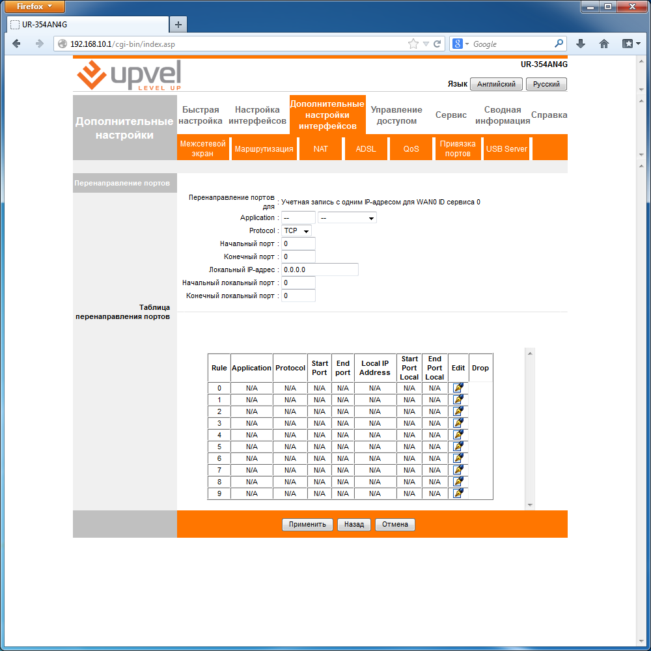Click the Отмена button
This screenshot has width=651, height=651.
click(395, 524)
